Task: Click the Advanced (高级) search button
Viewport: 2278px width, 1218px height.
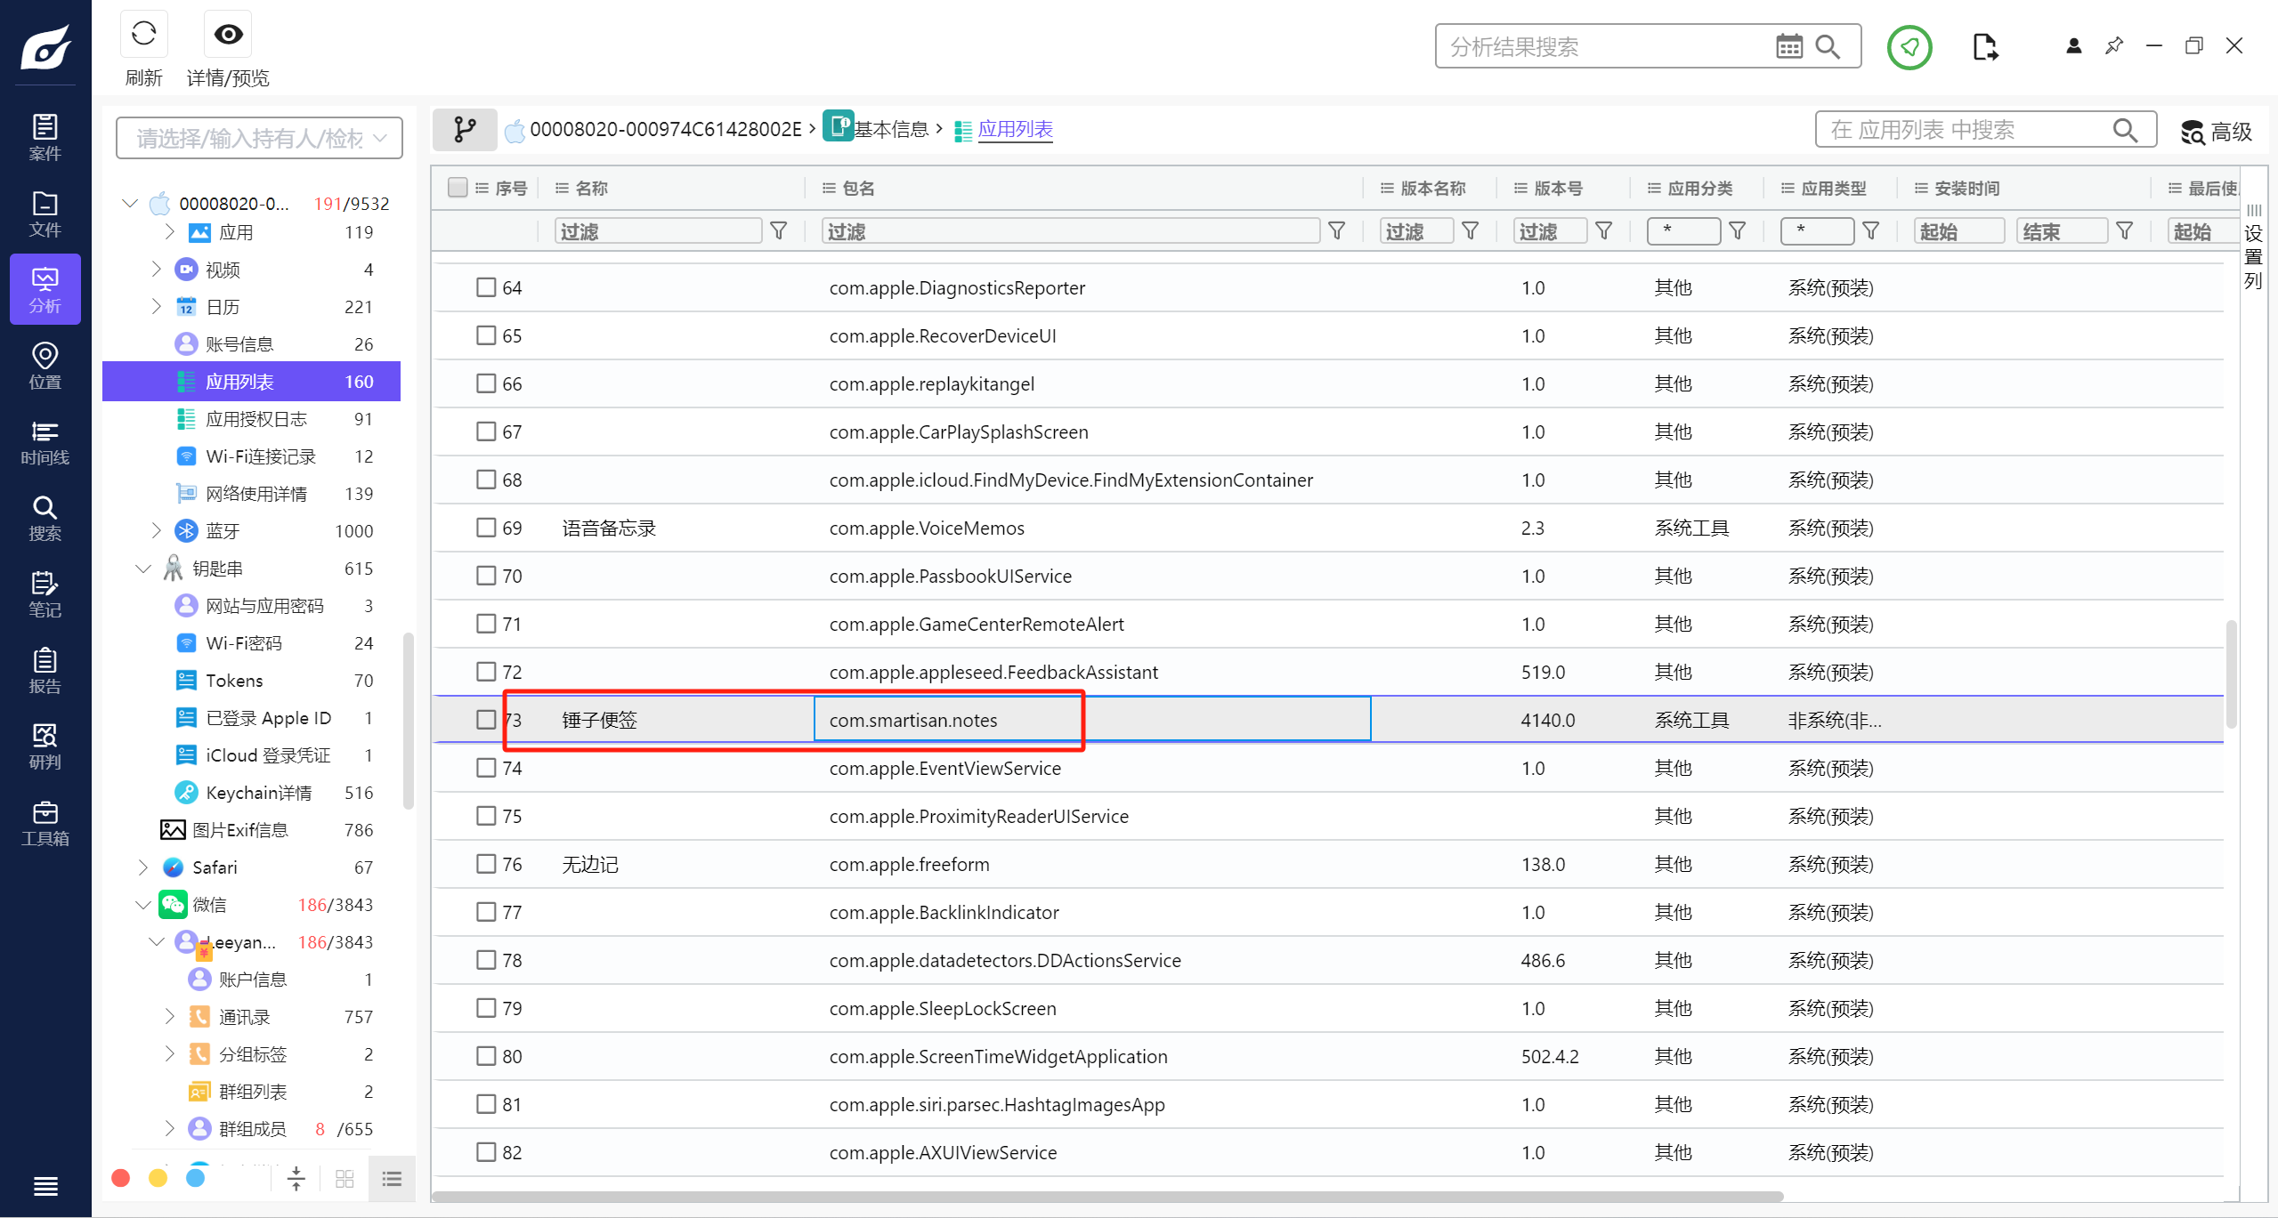Action: 2217,132
